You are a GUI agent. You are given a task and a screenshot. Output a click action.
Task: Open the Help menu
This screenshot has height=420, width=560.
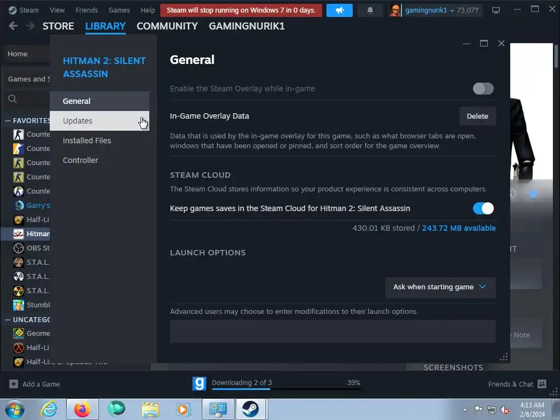148,10
